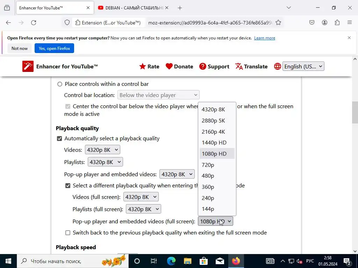Open the notification center icon

(x=347, y=261)
